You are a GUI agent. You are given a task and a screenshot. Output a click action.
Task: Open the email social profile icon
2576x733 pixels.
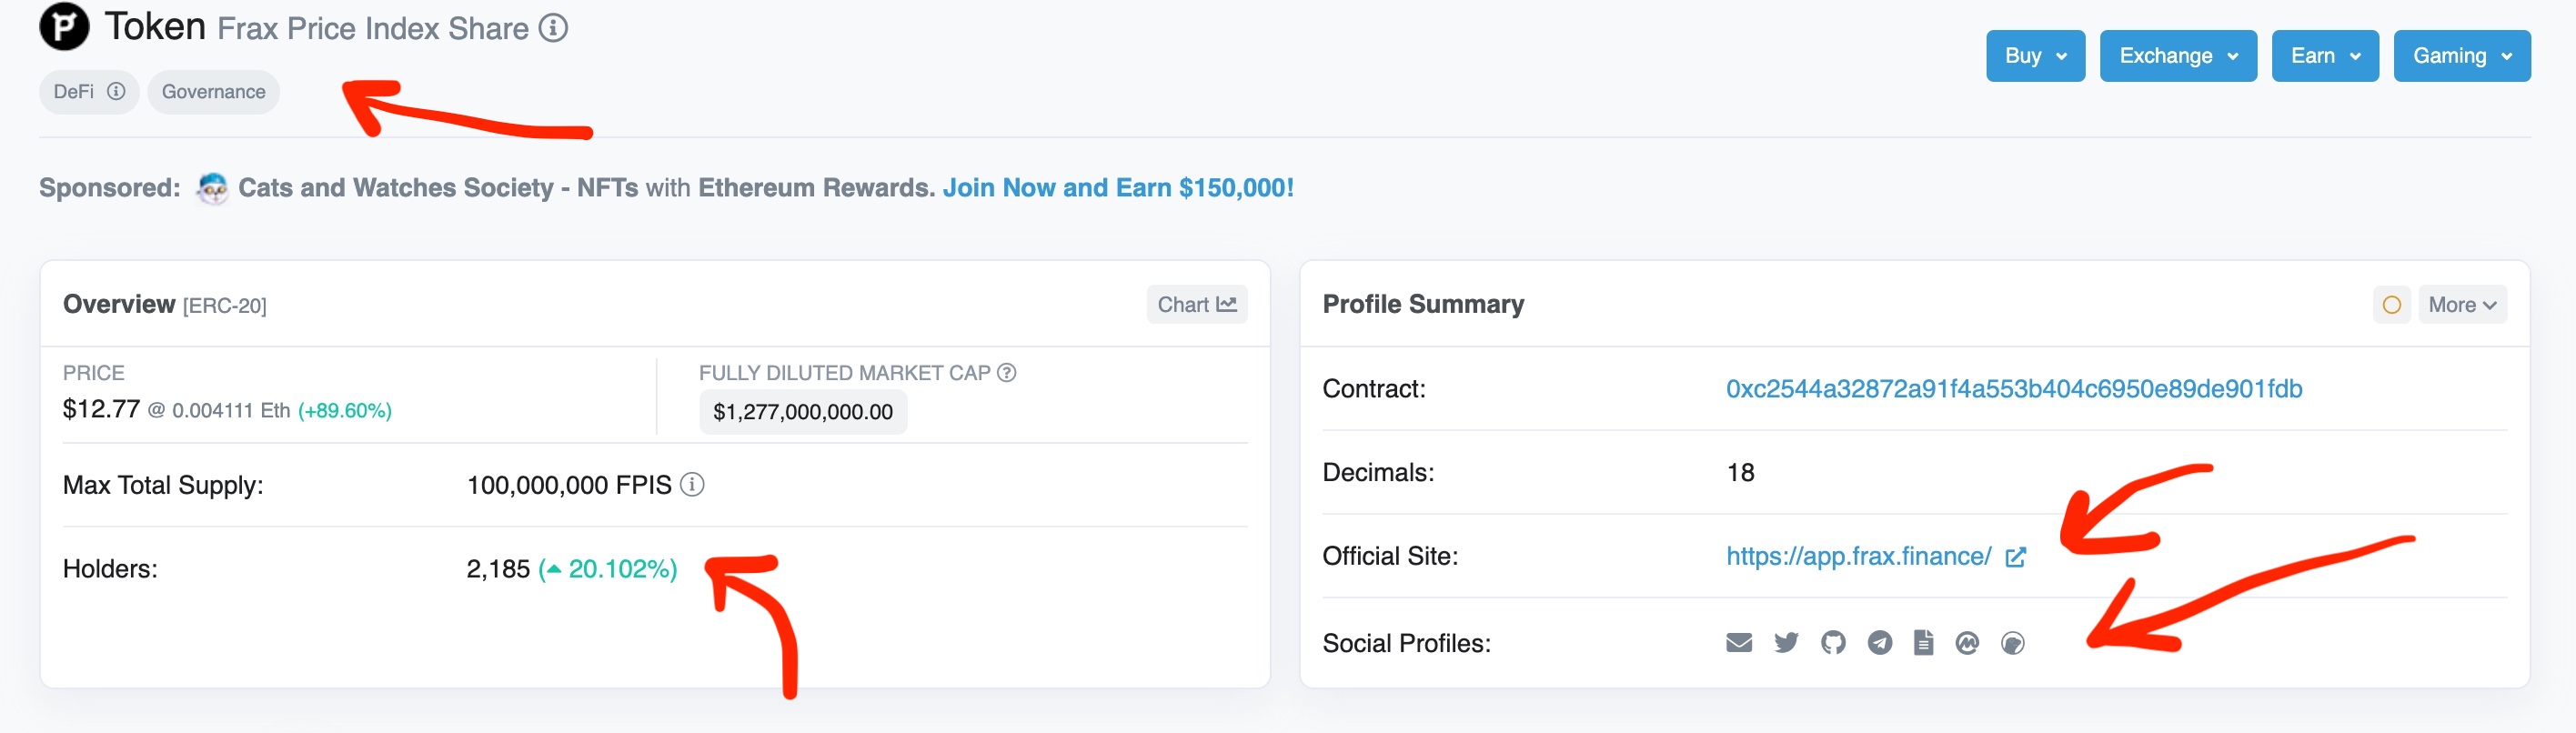1739,642
